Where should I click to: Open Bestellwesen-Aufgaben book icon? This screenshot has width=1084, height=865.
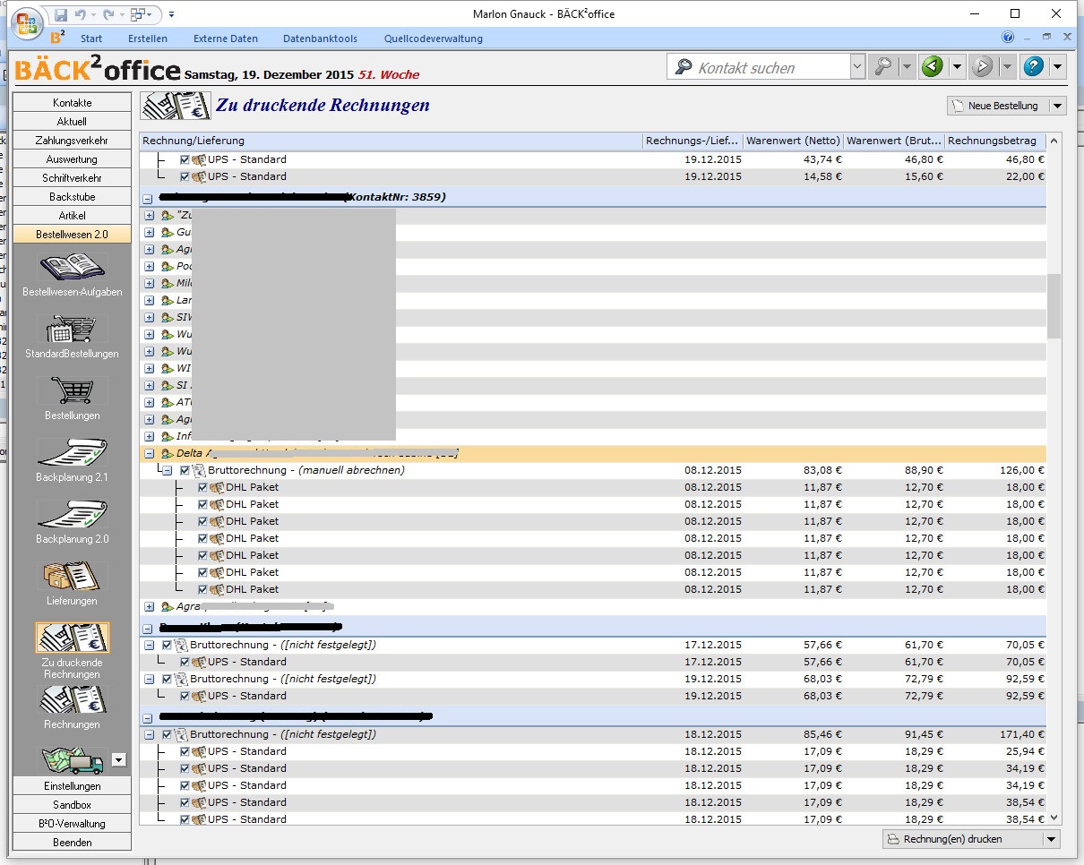72,268
